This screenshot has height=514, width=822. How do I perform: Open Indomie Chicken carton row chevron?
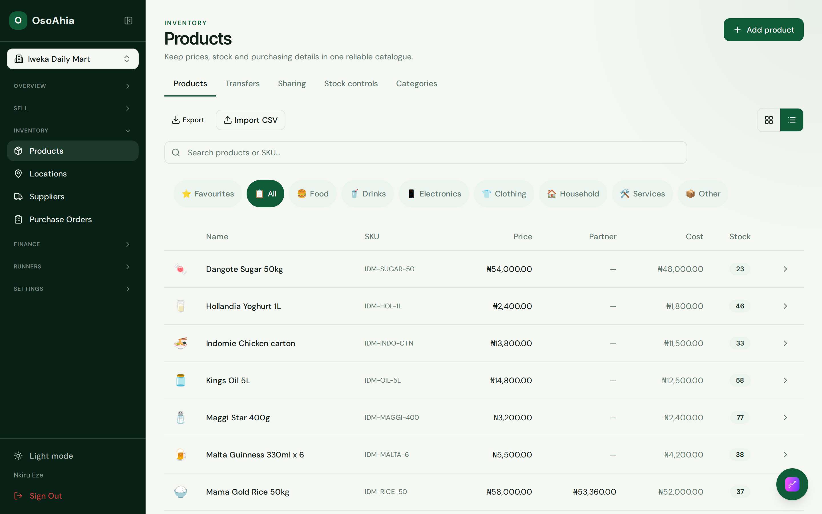tap(785, 343)
